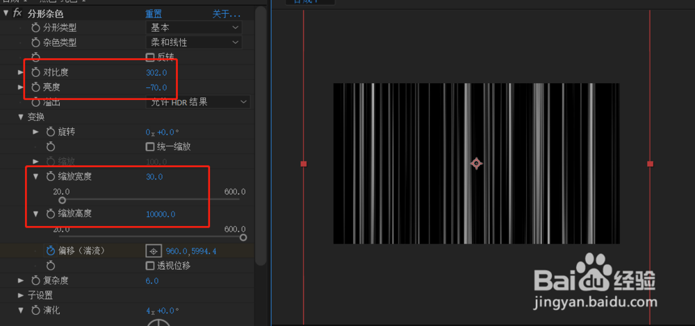Toggle stopwatch for 缩放高度 property
695x326 pixels.
51,214
